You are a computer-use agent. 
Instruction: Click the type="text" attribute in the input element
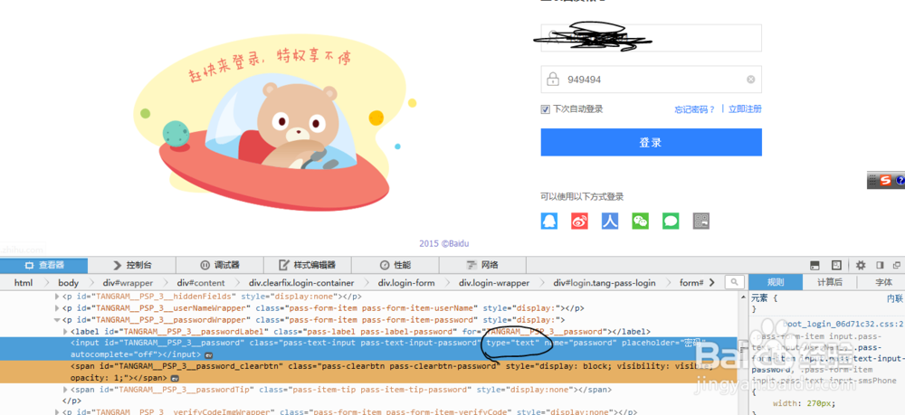512,343
